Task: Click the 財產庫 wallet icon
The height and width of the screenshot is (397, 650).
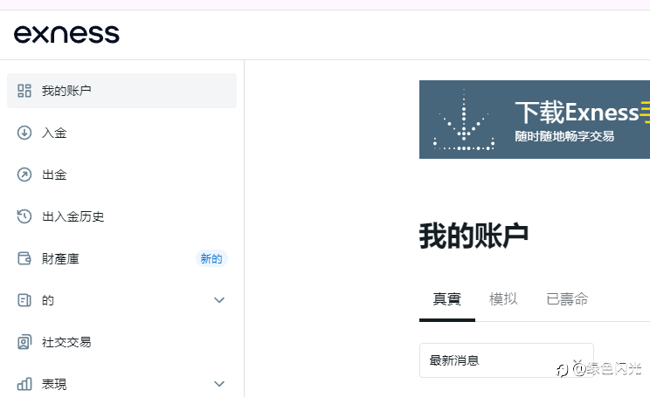Action: tap(24, 258)
